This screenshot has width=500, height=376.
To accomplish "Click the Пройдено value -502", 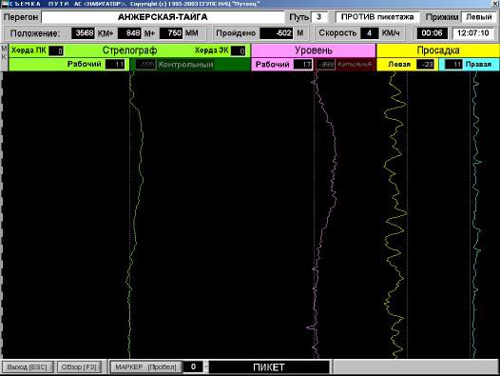I will 277,33.
